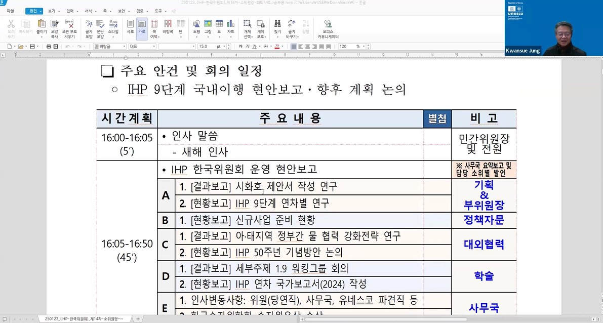The image size is (603, 323).
Task: Expand the underline style dropdown arrow
Action: (259, 47)
